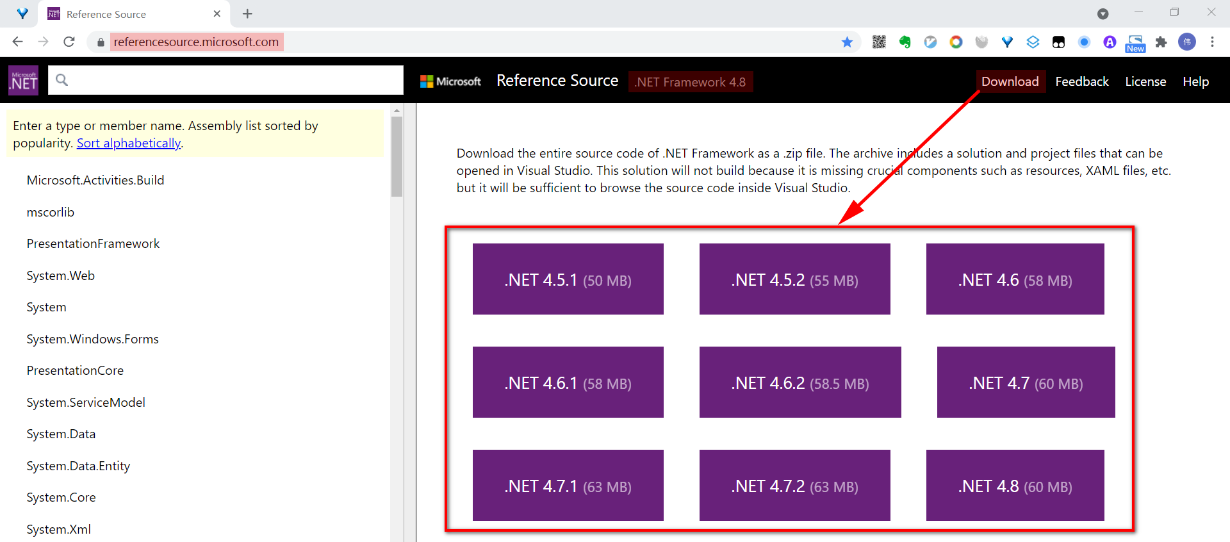
Task: Click the search magnifier icon
Action: pyautogui.click(x=61, y=79)
